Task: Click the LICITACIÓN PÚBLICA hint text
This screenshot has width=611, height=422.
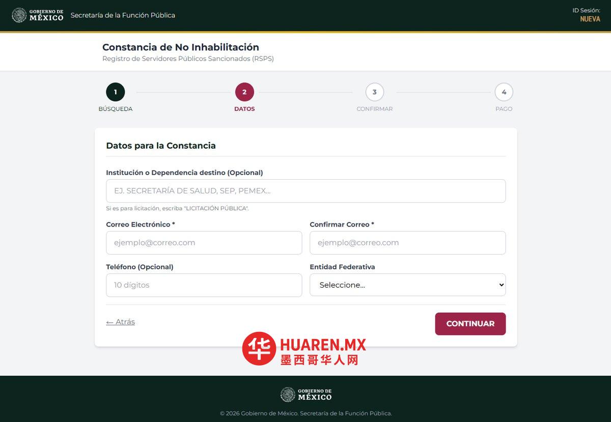Action: tap(177, 208)
